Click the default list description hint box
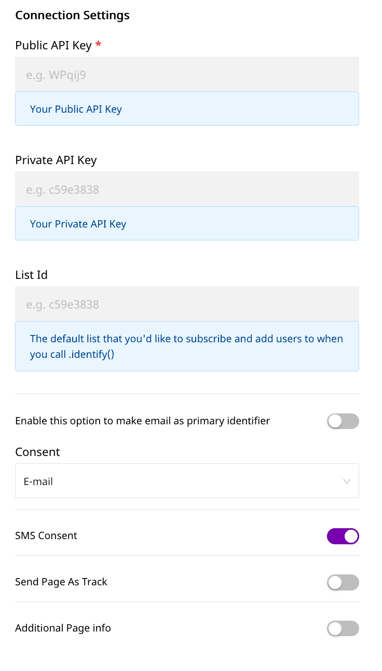Viewport: 382px width, 671px height. [x=187, y=346]
